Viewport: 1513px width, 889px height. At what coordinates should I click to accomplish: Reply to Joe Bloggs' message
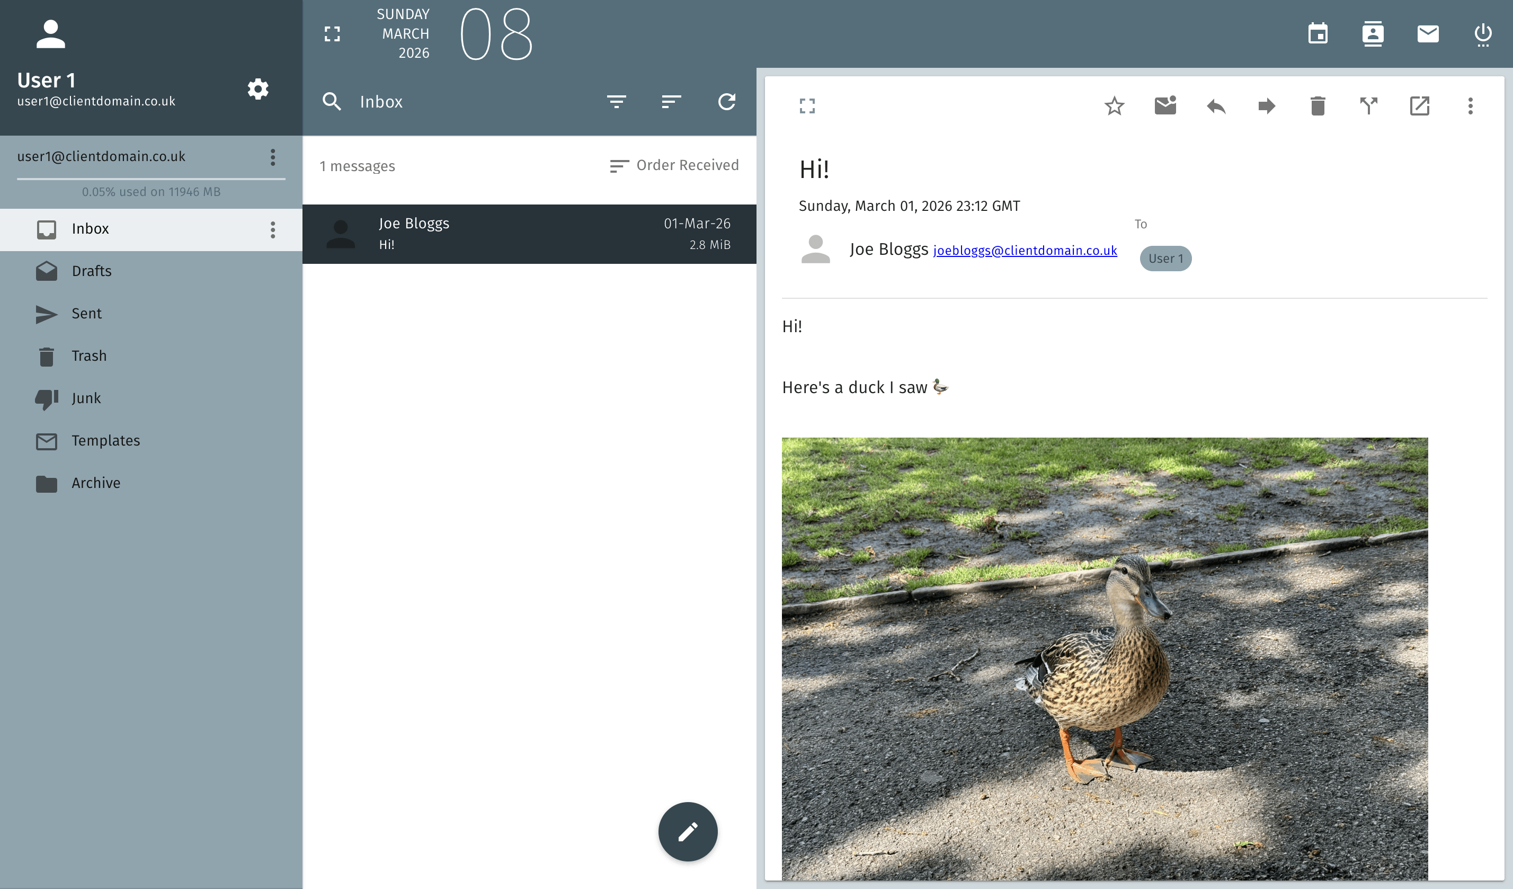[1216, 106]
